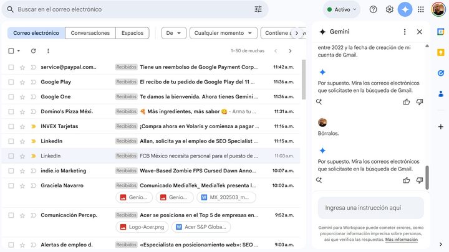The height and width of the screenshot is (252, 449).
Task: Open Google Calendar side panel icon
Action: [441, 32]
